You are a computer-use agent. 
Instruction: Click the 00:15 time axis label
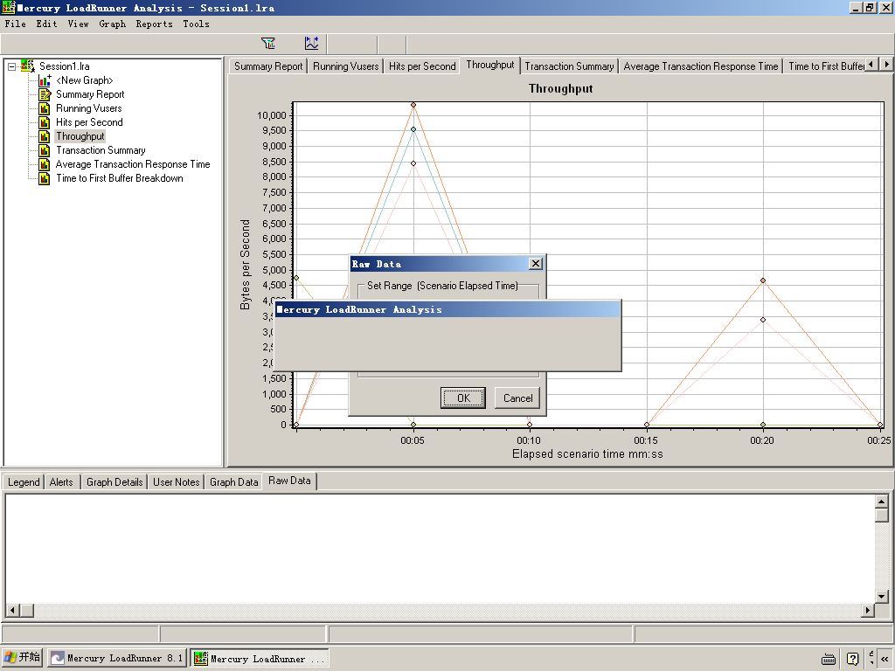click(646, 440)
